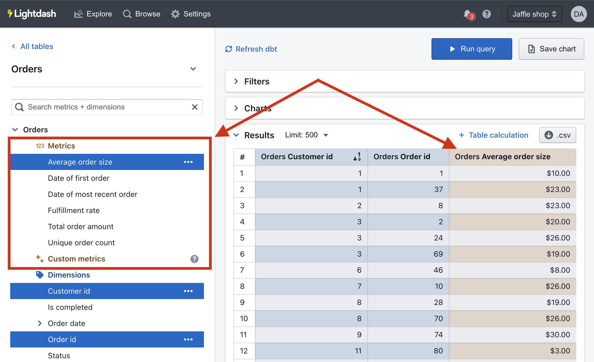Click the Custom metrics help icon

tap(194, 259)
